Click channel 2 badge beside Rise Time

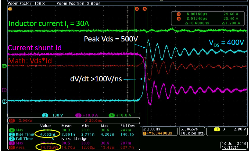click(x=12, y=134)
